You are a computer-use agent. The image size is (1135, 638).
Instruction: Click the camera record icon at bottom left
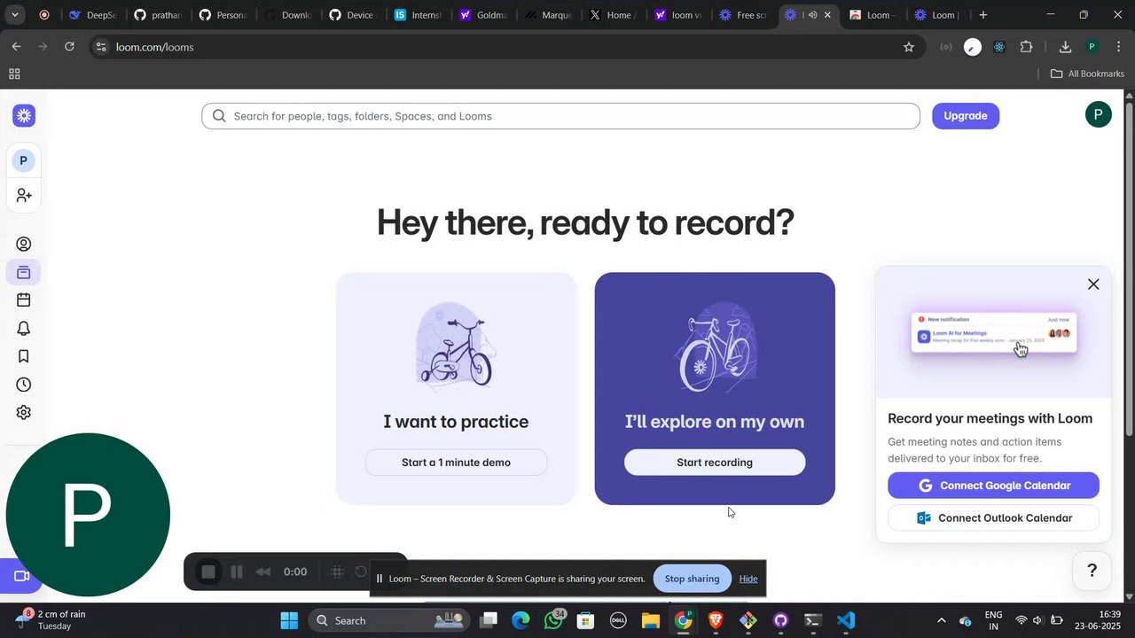[x=22, y=576]
